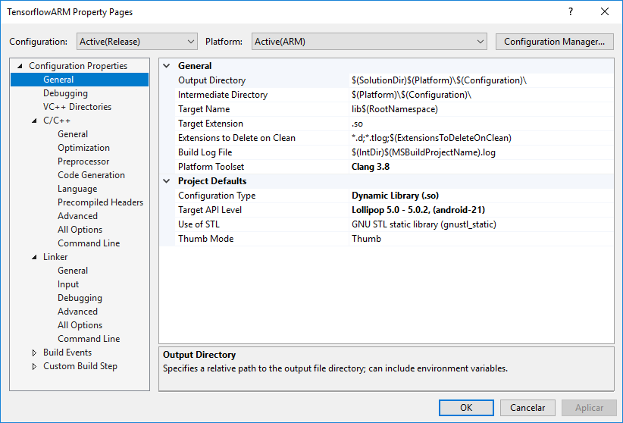Open All Options under C/C++

pyautogui.click(x=80, y=230)
